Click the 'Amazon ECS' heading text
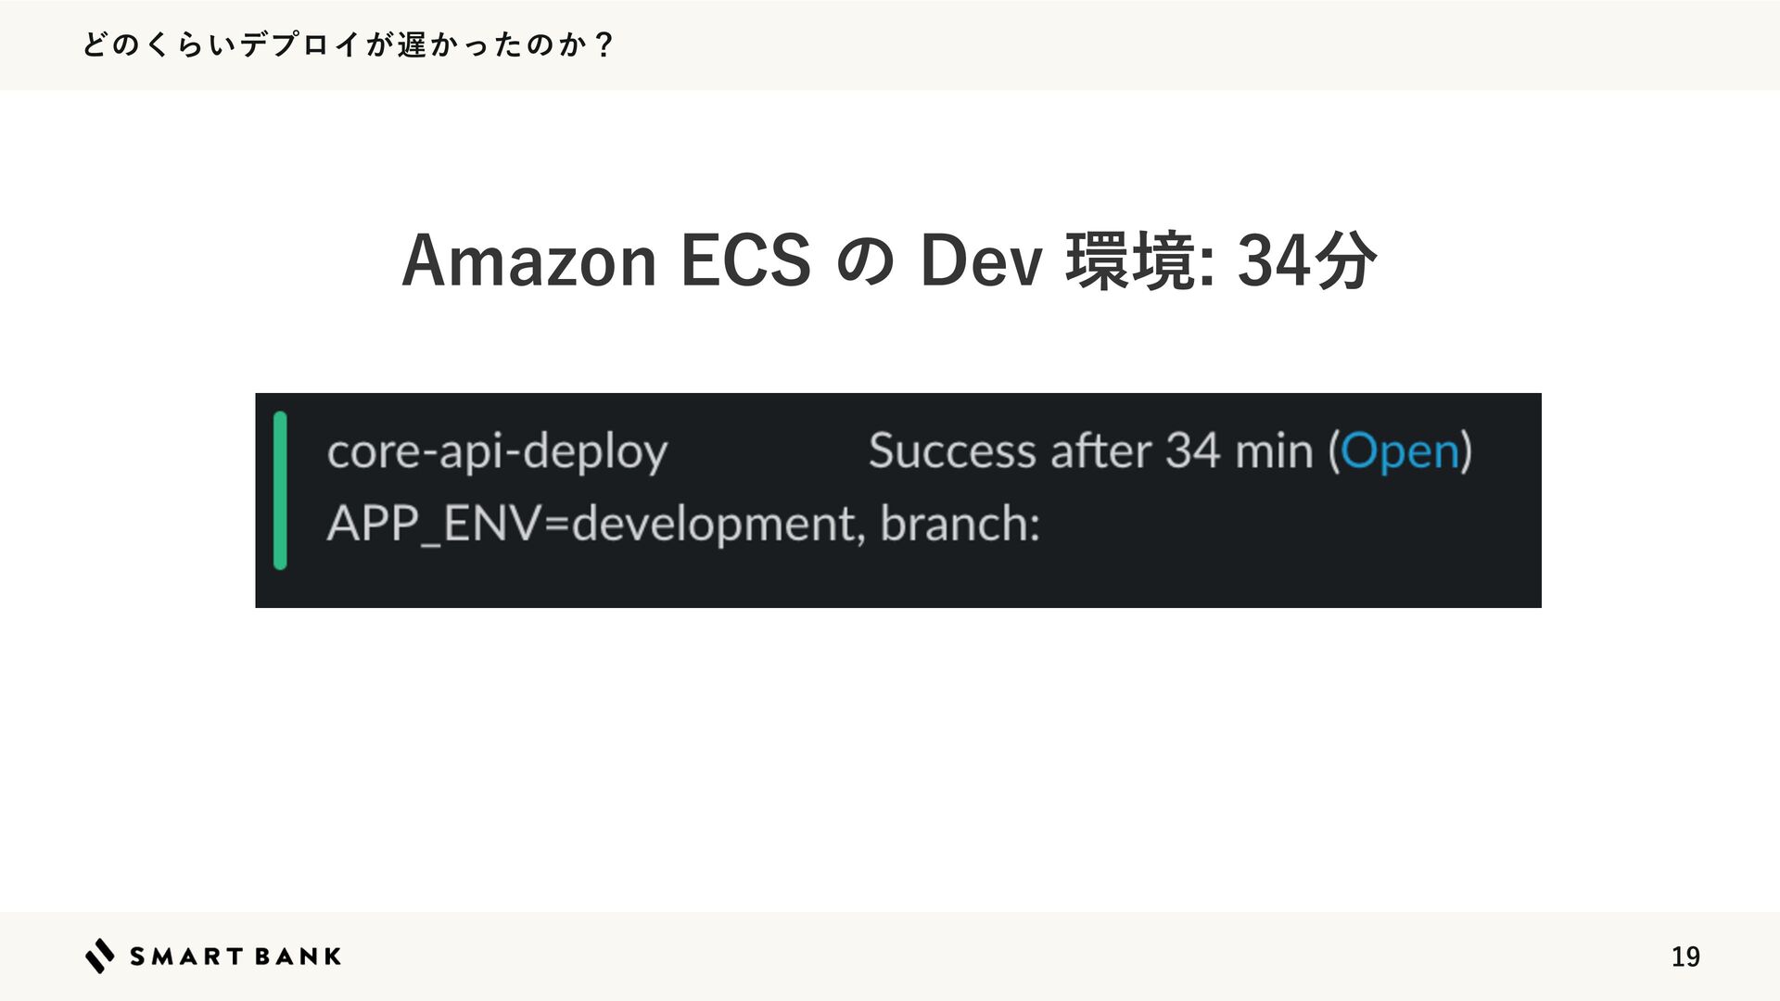1780x1001 pixels. [606, 260]
